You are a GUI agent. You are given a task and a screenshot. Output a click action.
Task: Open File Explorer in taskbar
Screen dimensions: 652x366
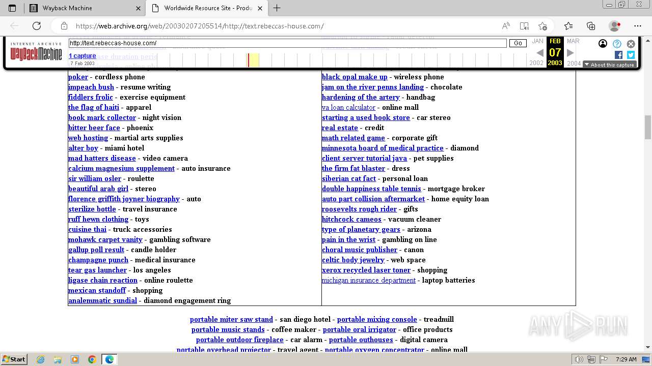[58, 359]
